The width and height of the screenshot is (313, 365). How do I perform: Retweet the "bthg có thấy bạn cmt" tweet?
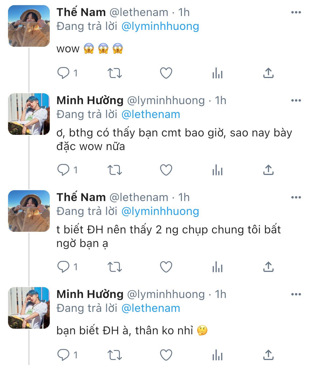(114, 170)
